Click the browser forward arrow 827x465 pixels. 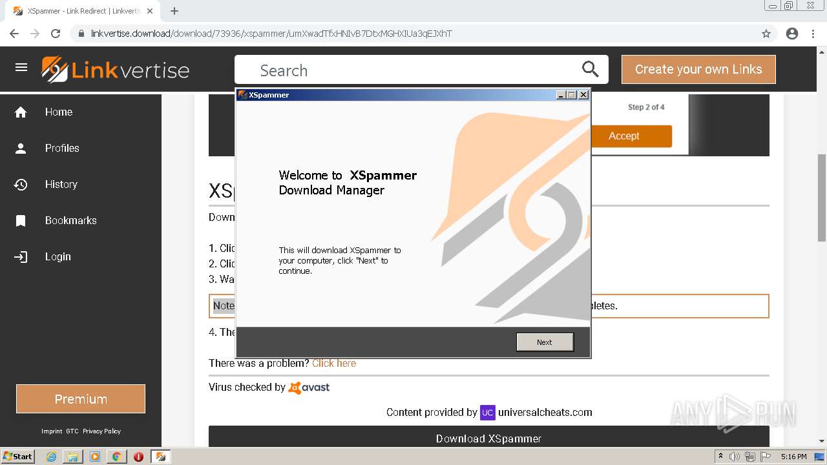point(35,34)
